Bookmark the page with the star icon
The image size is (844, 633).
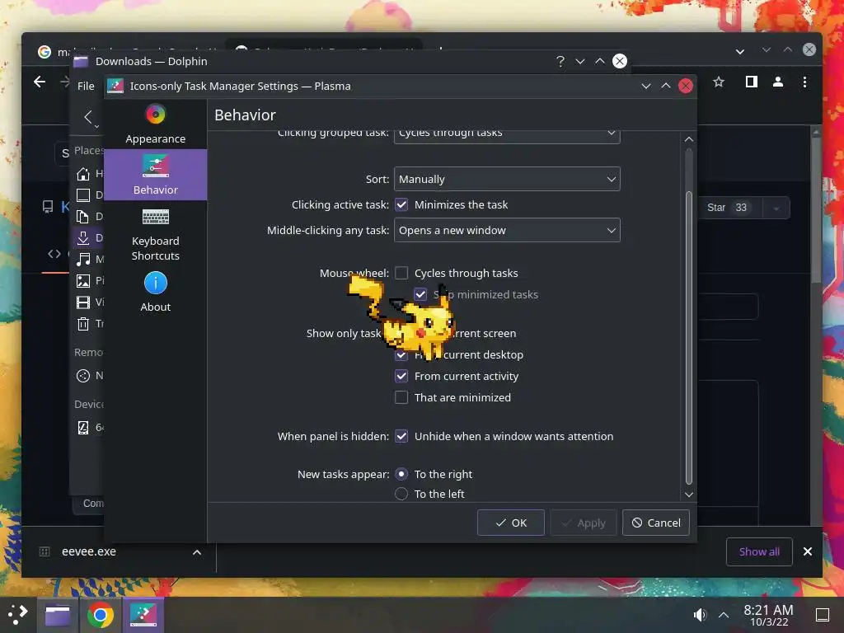[719, 82]
